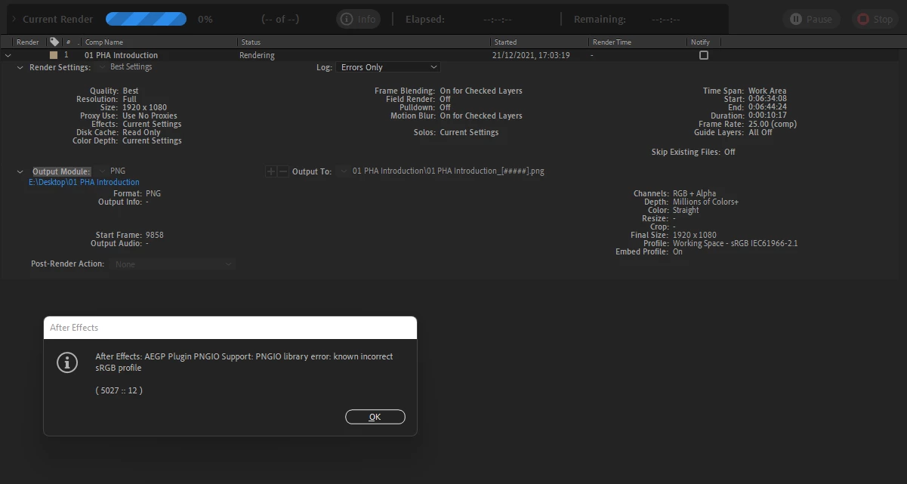Open Best Settings render settings link
This screenshot has height=484, width=907.
pos(131,67)
